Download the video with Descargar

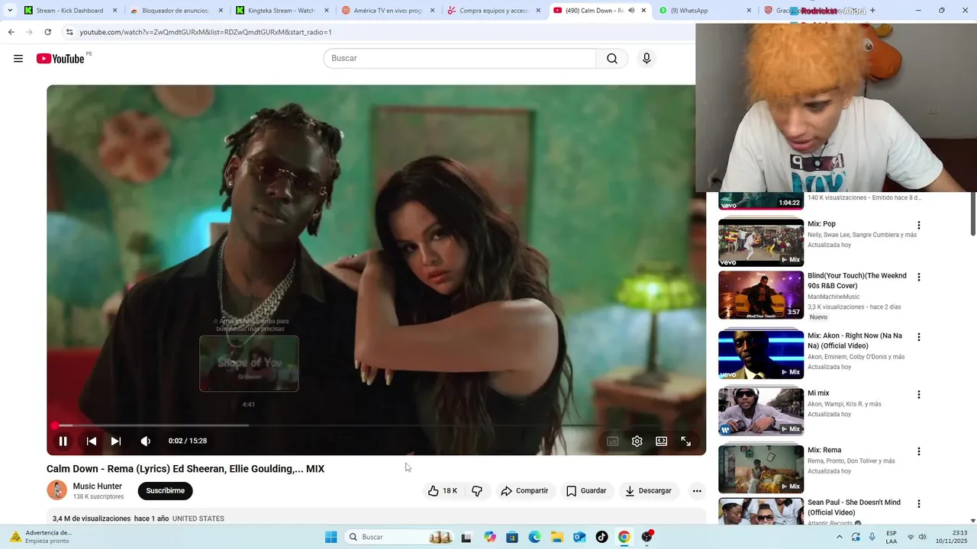648,491
